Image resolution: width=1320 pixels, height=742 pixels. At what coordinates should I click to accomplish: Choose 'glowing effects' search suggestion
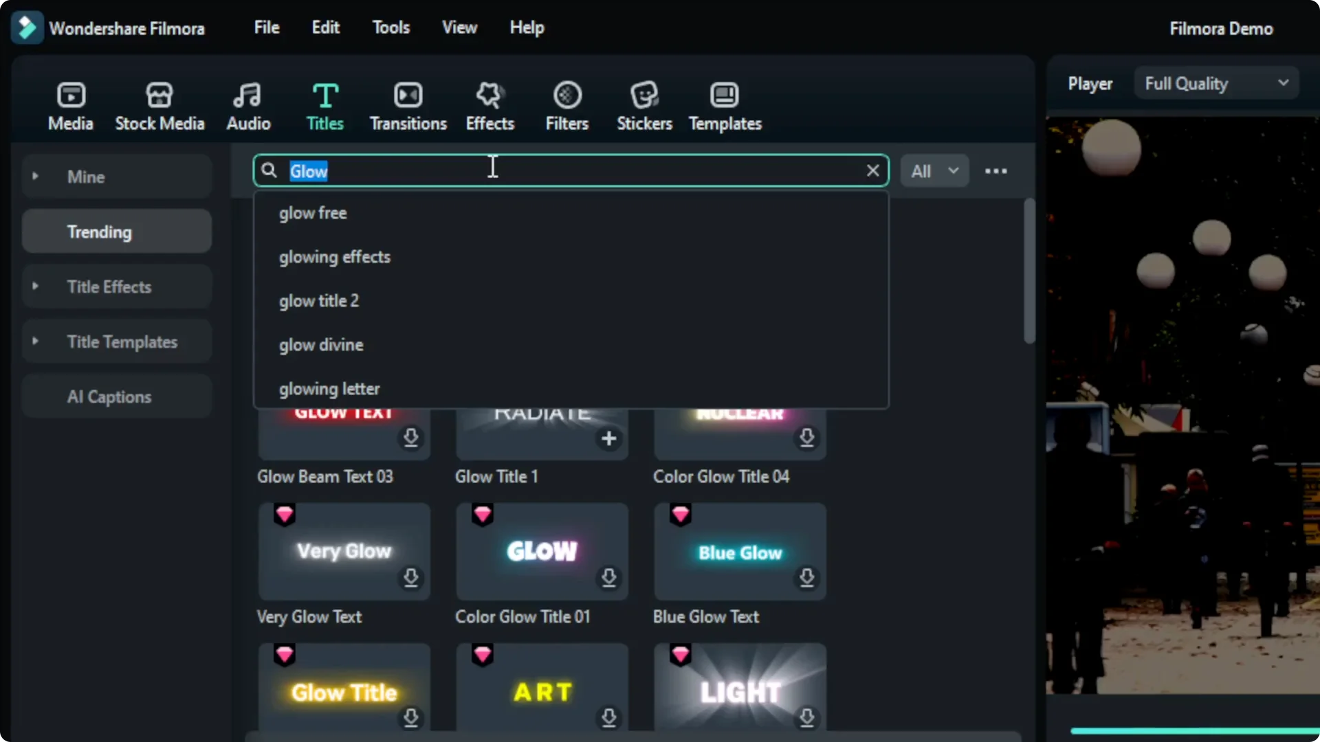335,257
